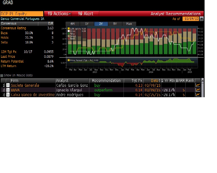Screen dimensions: 217x173
Task: Click the 12M Tgt Px value 0.0955
Action: 49,52
